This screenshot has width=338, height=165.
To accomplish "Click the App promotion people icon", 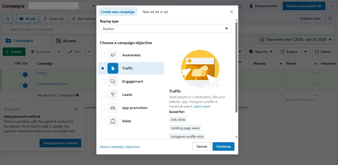I will (113, 108).
